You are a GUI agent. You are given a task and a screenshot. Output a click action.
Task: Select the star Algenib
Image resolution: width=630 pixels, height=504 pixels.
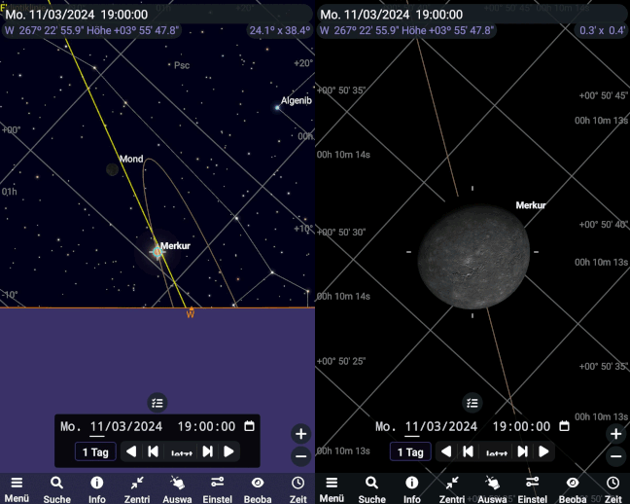[277, 107]
